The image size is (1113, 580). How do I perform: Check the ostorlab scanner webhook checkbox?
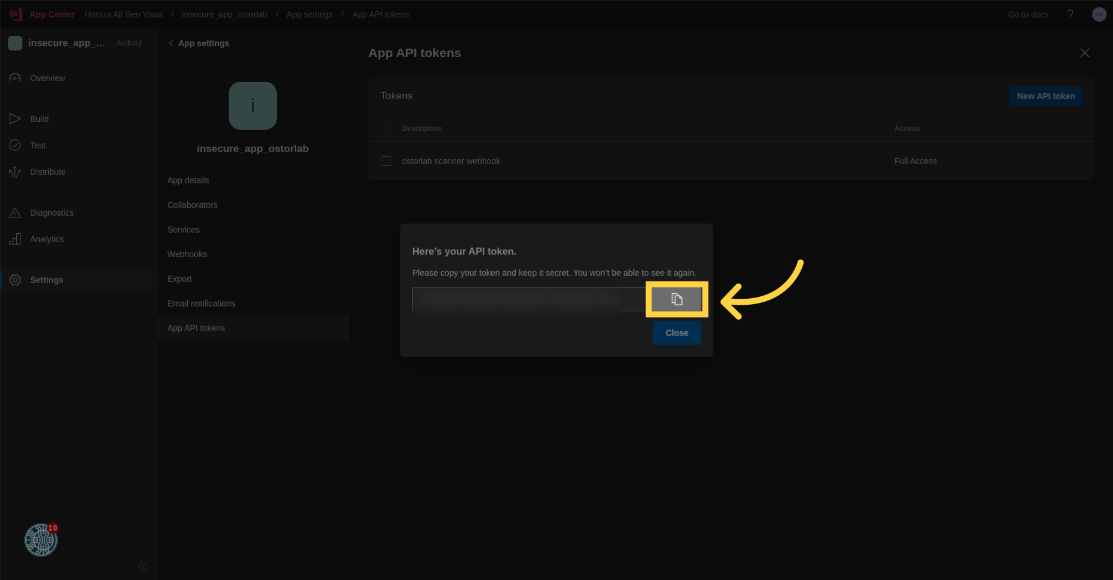386,161
